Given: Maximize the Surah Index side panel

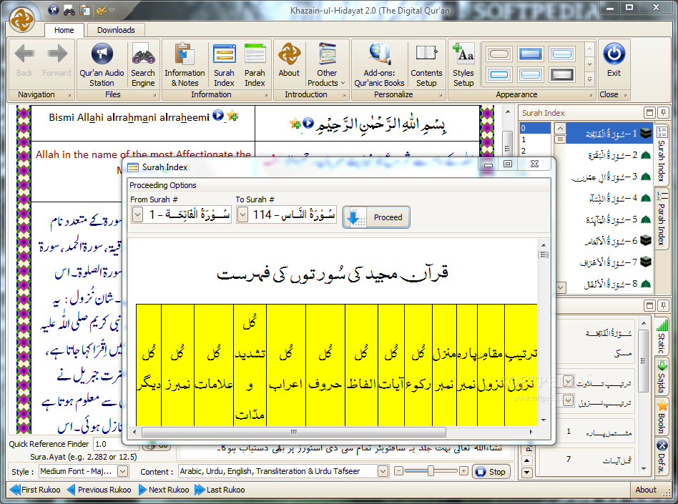Looking at the screenshot, I should (x=649, y=113).
